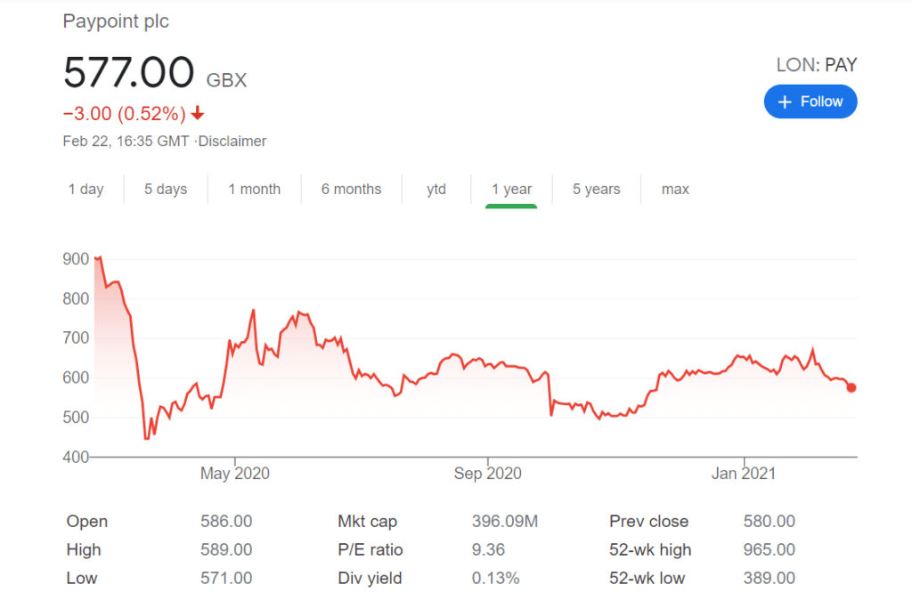Select the ytd chart range
This screenshot has width=912, height=609.
436,189
